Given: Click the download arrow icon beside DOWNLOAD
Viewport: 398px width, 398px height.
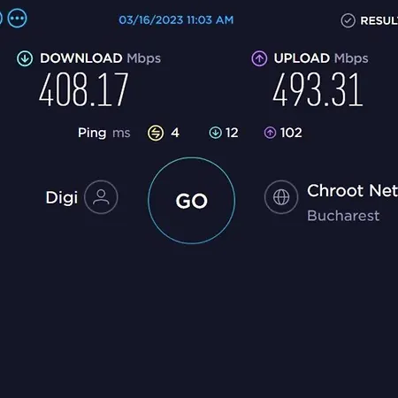Looking at the screenshot, I should pos(25,58).
